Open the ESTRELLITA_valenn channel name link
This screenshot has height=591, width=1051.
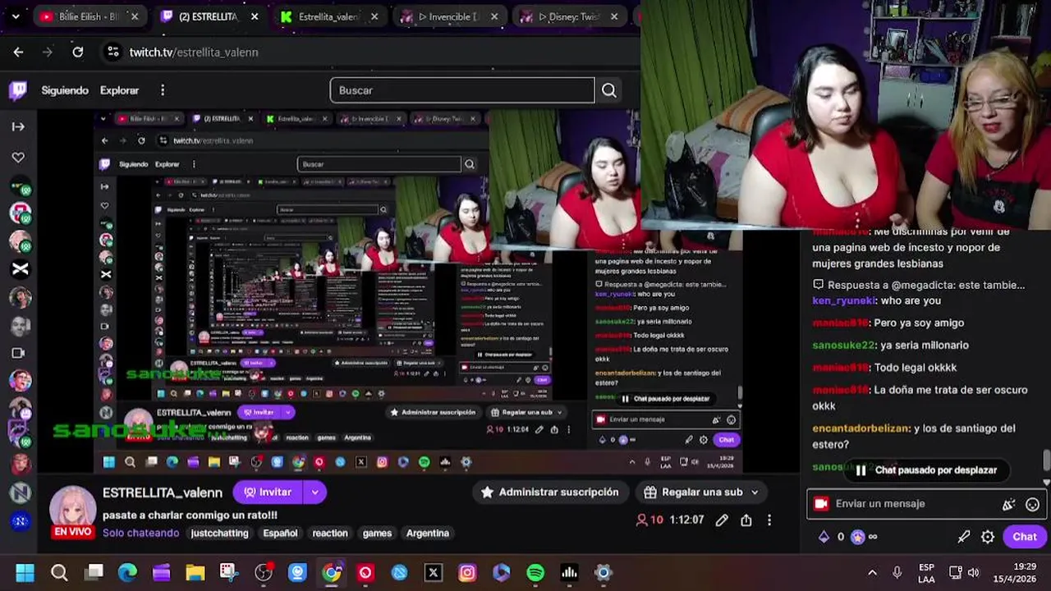coord(163,492)
